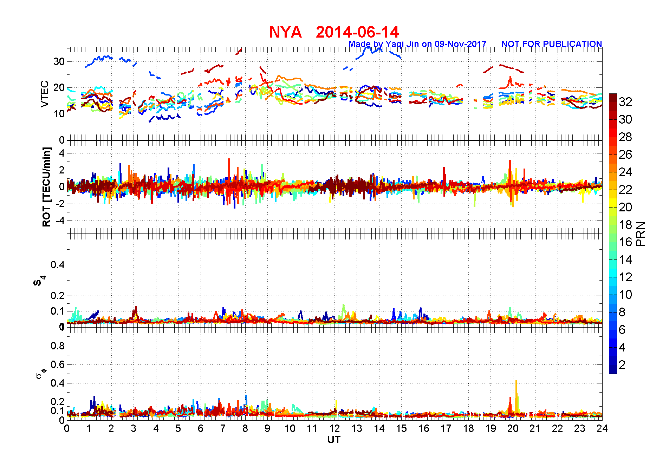The height and width of the screenshot is (467, 669).
Task: Pick the yellow band of the PRN colorbar
Action: [613, 203]
